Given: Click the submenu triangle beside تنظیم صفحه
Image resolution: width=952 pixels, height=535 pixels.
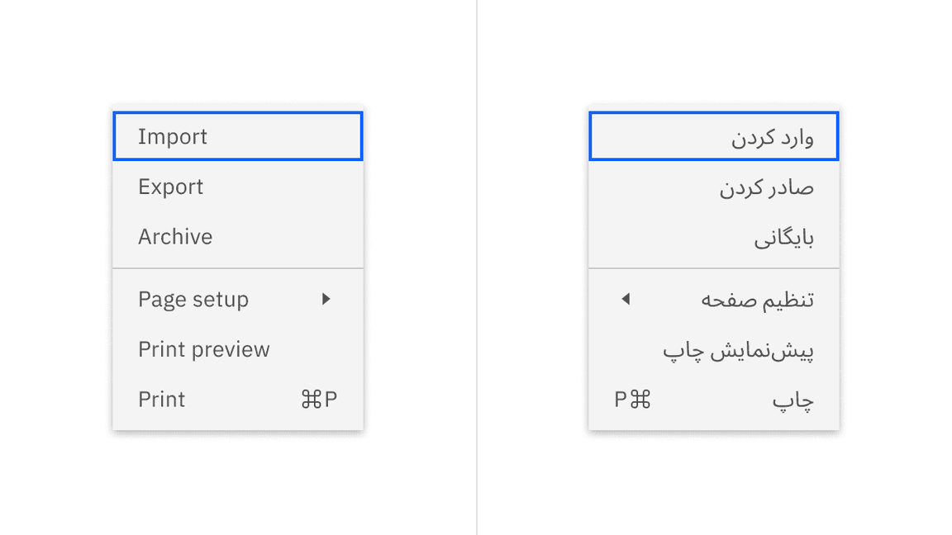Looking at the screenshot, I should [x=626, y=300].
